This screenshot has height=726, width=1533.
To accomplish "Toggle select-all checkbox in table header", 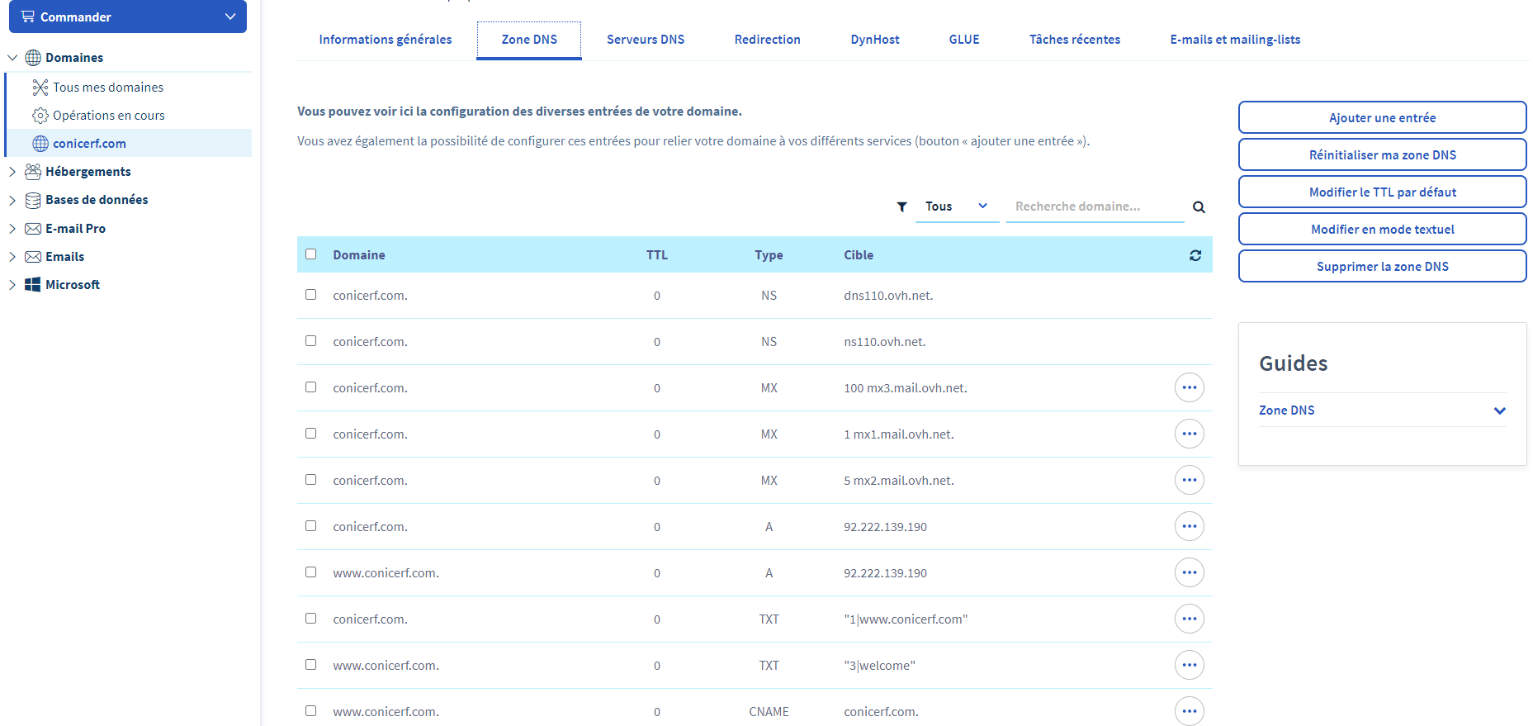I will [x=311, y=254].
